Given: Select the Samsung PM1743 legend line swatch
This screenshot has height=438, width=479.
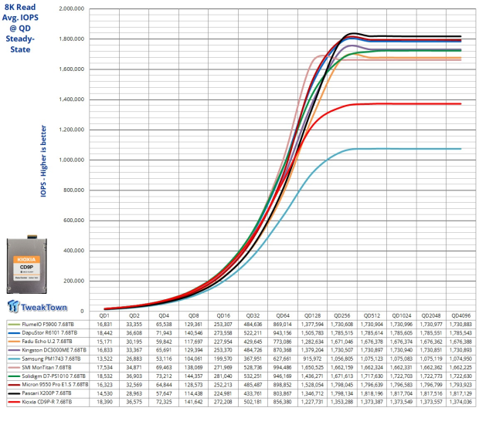Looking at the screenshot, I should (14, 359).
